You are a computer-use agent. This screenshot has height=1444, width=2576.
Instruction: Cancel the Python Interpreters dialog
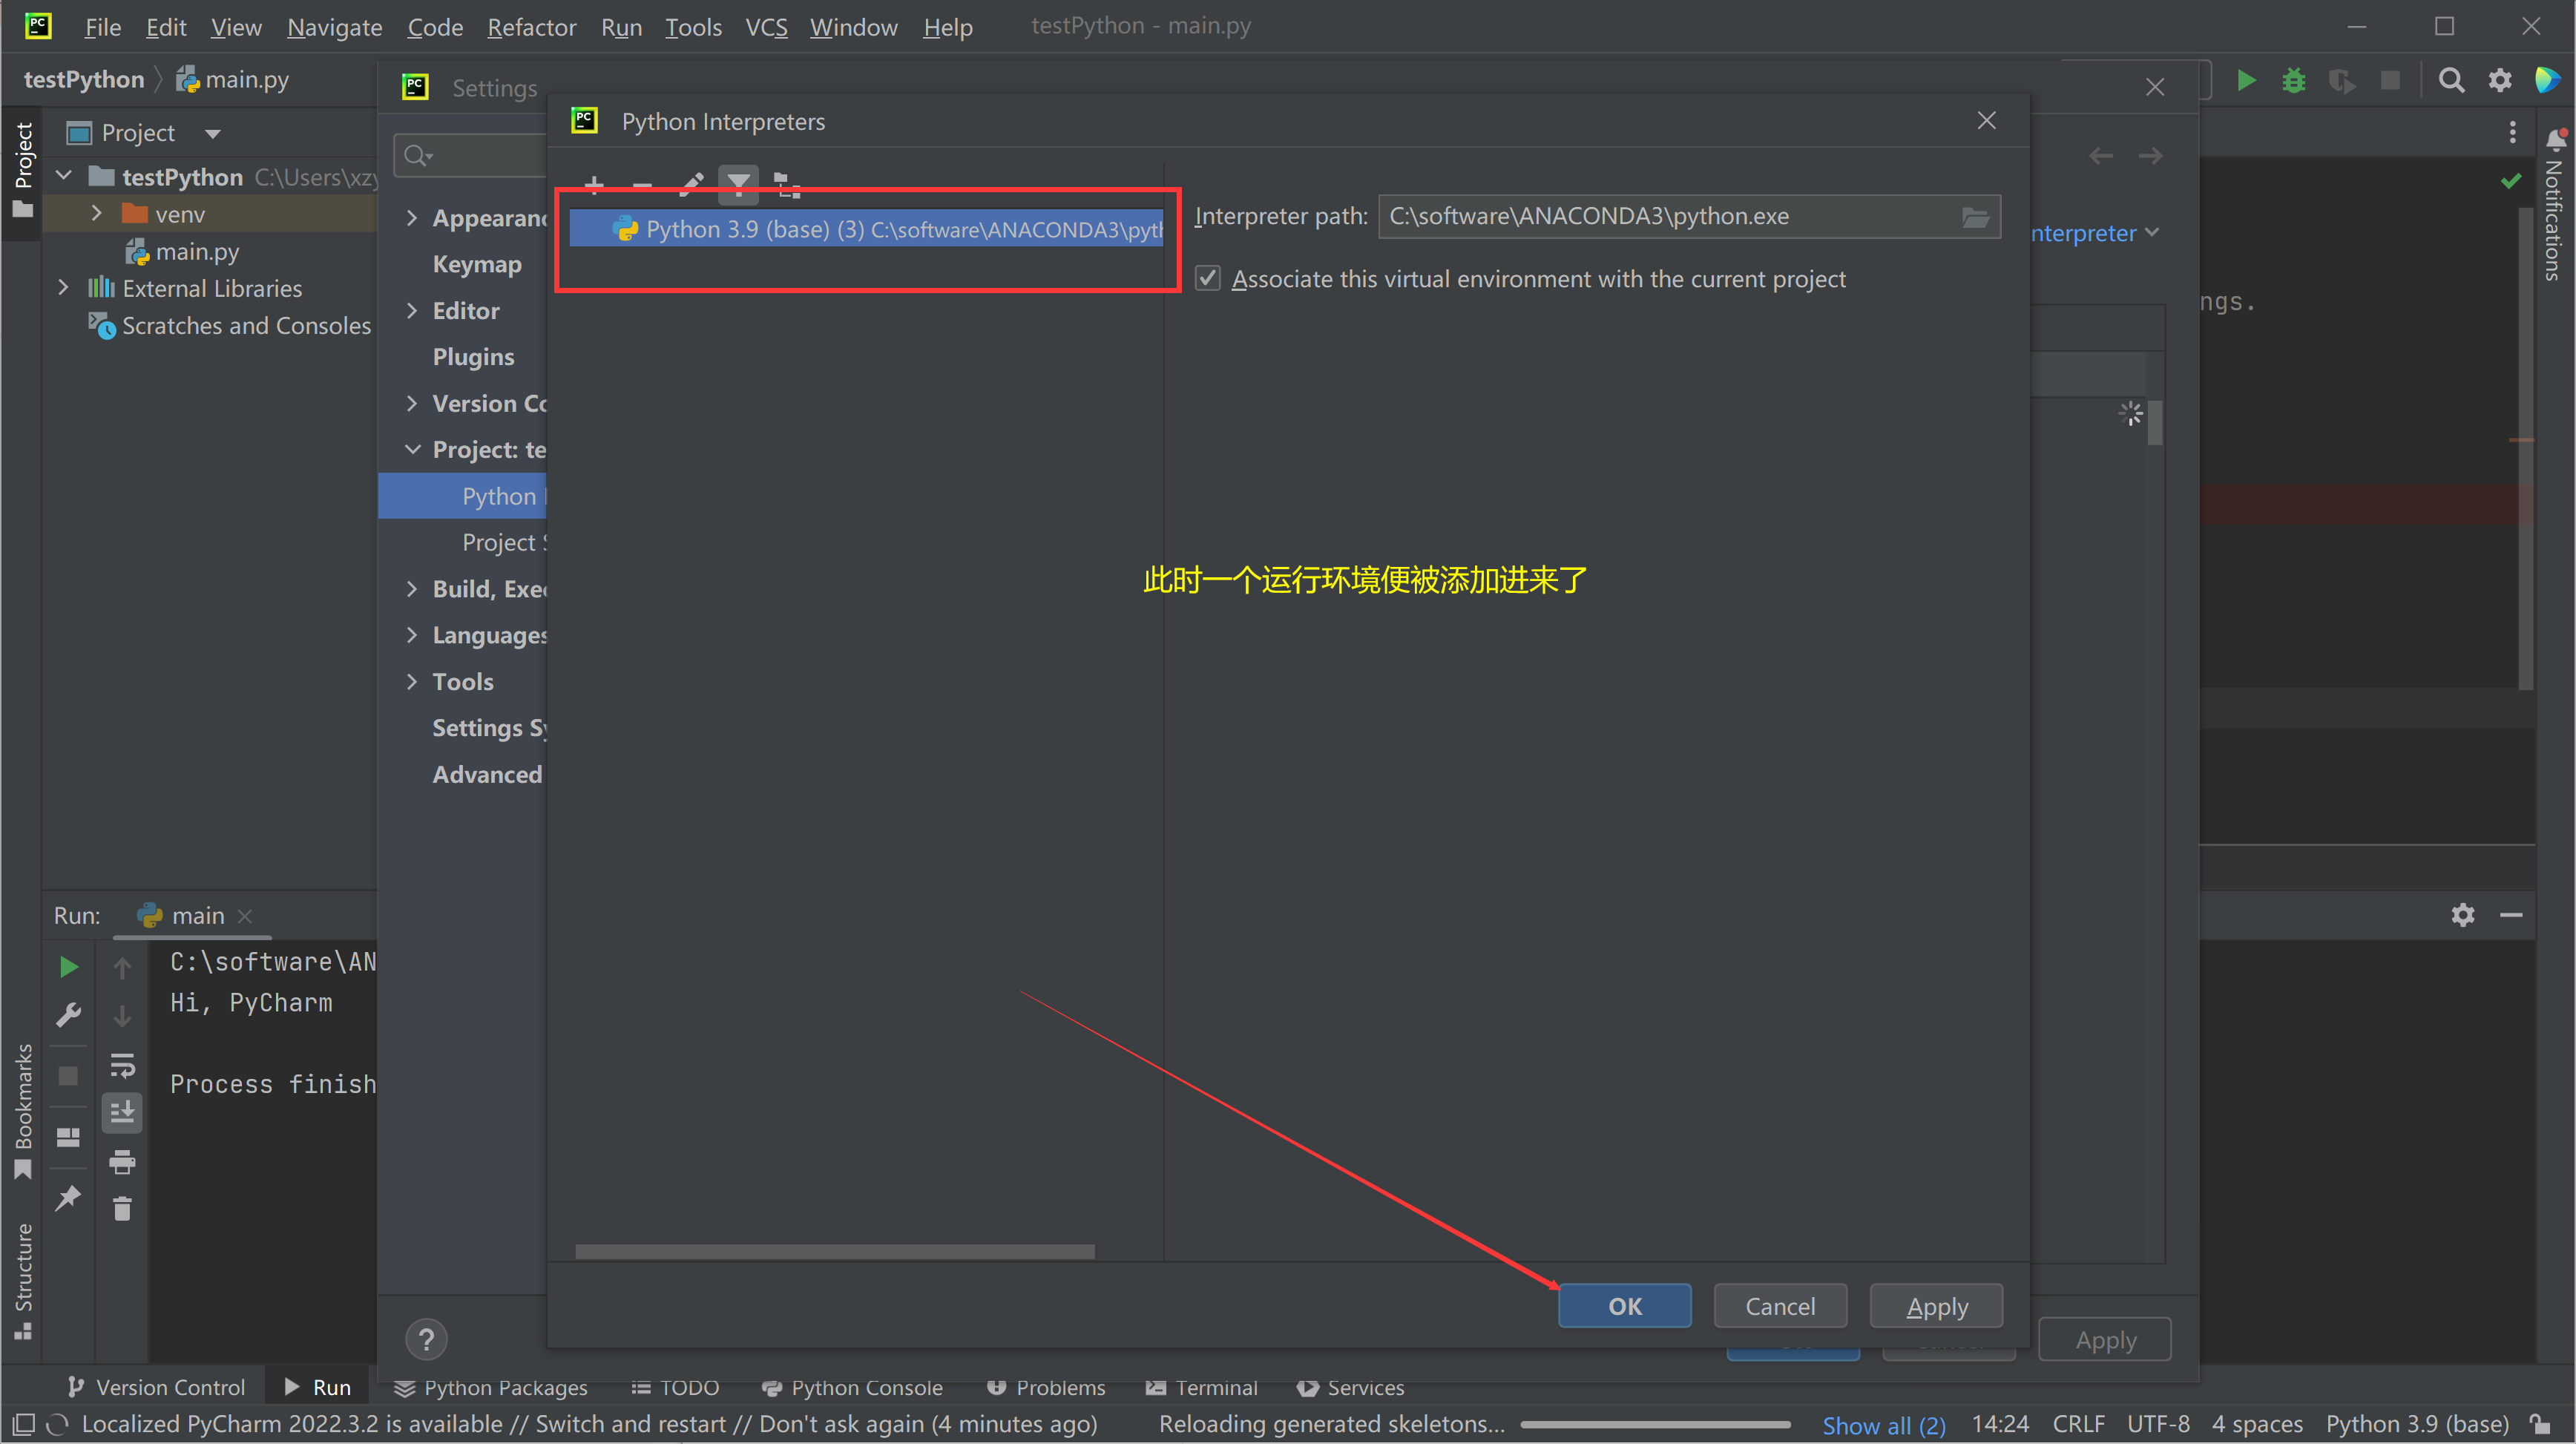(x=1780, y=1306)
